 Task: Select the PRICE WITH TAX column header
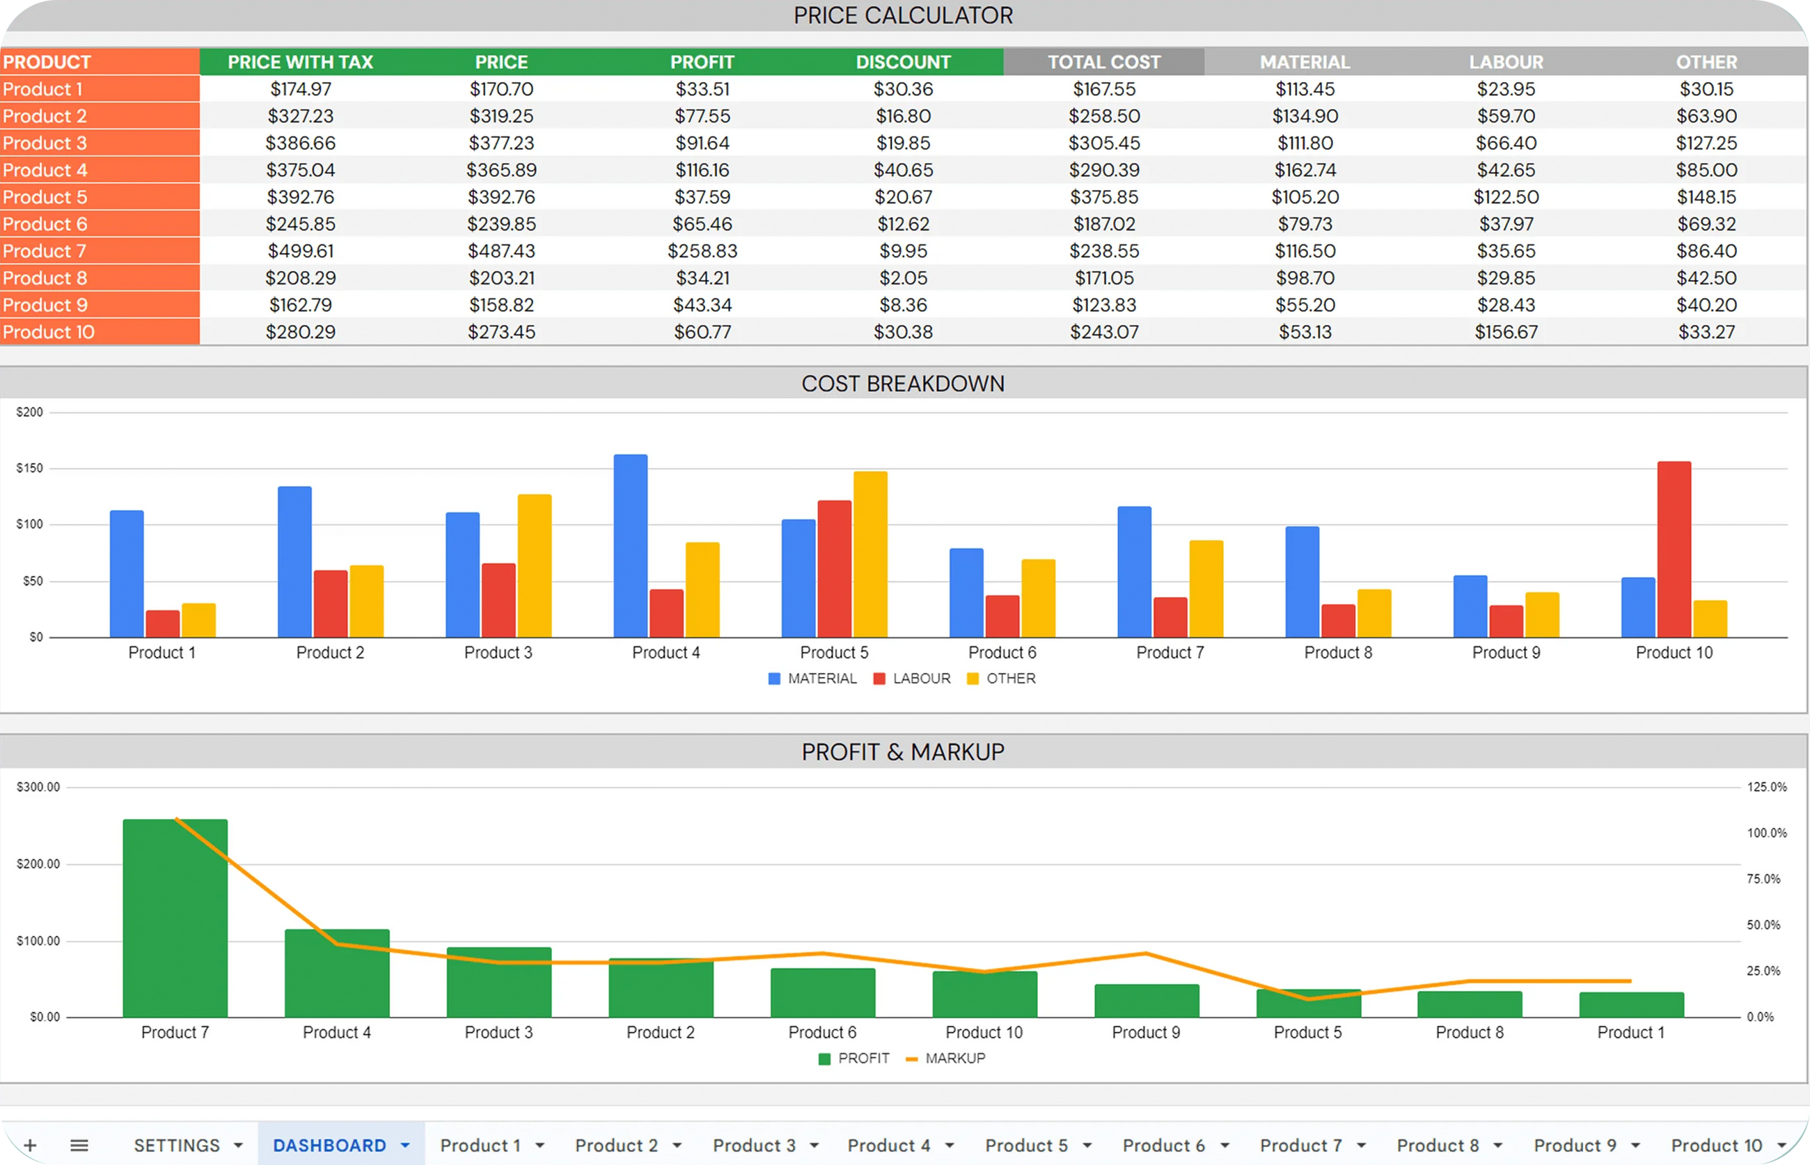click(x=301, y=62)
